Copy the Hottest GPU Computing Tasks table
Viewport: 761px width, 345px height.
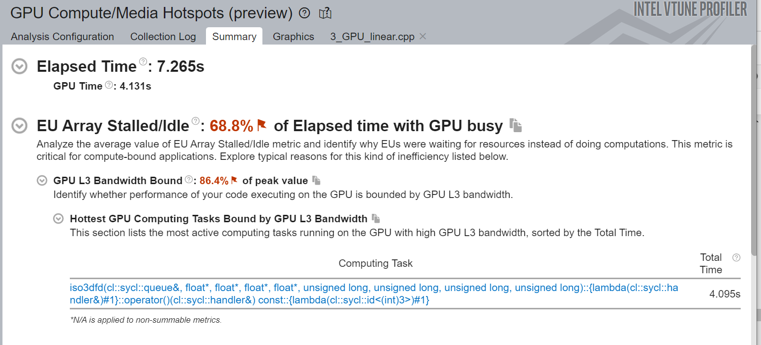pos(376,219)
